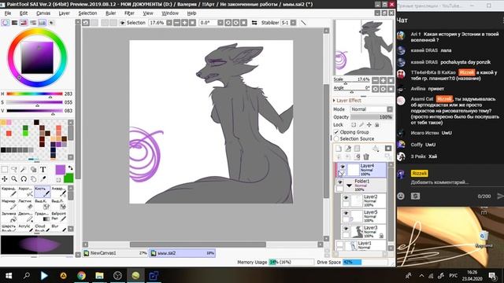Select the rectangular selection tool

(5, 170)
